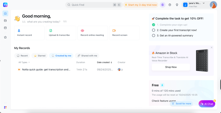Viewport: 221px width, 113px height.
Task: Open the AI Chat button
Action: point(207,104)
